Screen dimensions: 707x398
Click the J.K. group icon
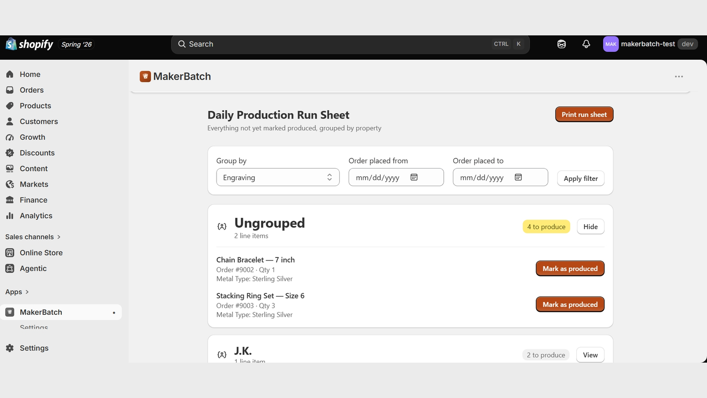[222, 355]
